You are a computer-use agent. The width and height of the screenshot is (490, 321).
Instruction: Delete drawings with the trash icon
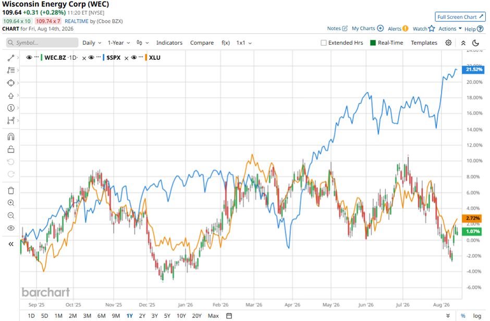tap(11, 190)
